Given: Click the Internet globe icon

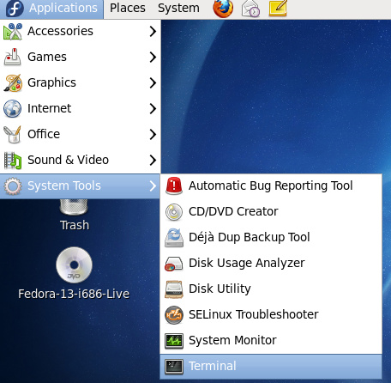Looking at the screenshot, I should [12, 108].
